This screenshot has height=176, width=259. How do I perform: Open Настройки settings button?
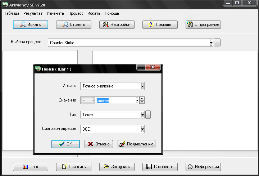117,24
